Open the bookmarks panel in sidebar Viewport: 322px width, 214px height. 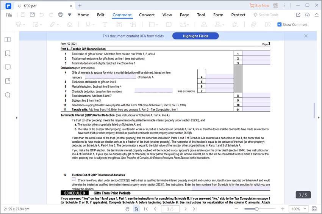pyautogui.click(x=8, y=53)
